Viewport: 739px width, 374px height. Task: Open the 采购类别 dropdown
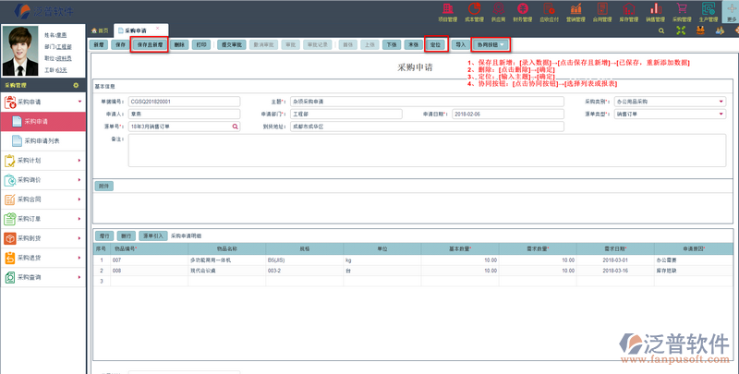(x=721, y=102)
